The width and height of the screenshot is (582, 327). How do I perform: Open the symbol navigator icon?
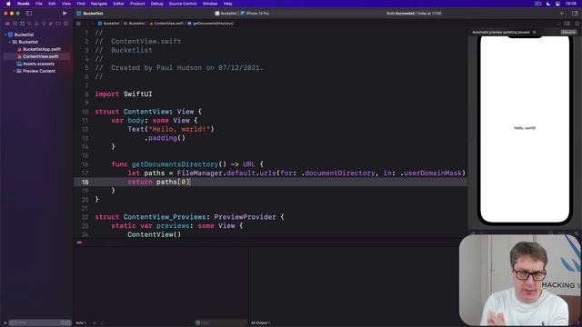[22, 24]
